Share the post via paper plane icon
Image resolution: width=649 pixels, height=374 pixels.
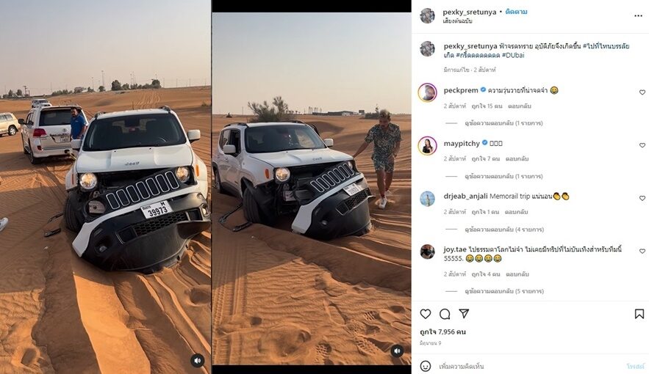(x=464, y=314)
